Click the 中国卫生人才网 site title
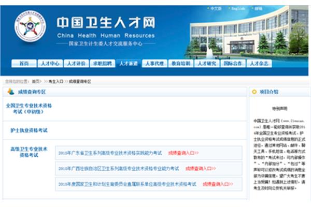311x207 pixels. pyautogui.click(x=106, y=23)
